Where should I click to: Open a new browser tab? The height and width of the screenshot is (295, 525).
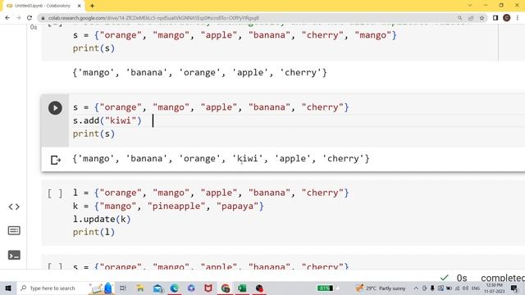[92, 6]
